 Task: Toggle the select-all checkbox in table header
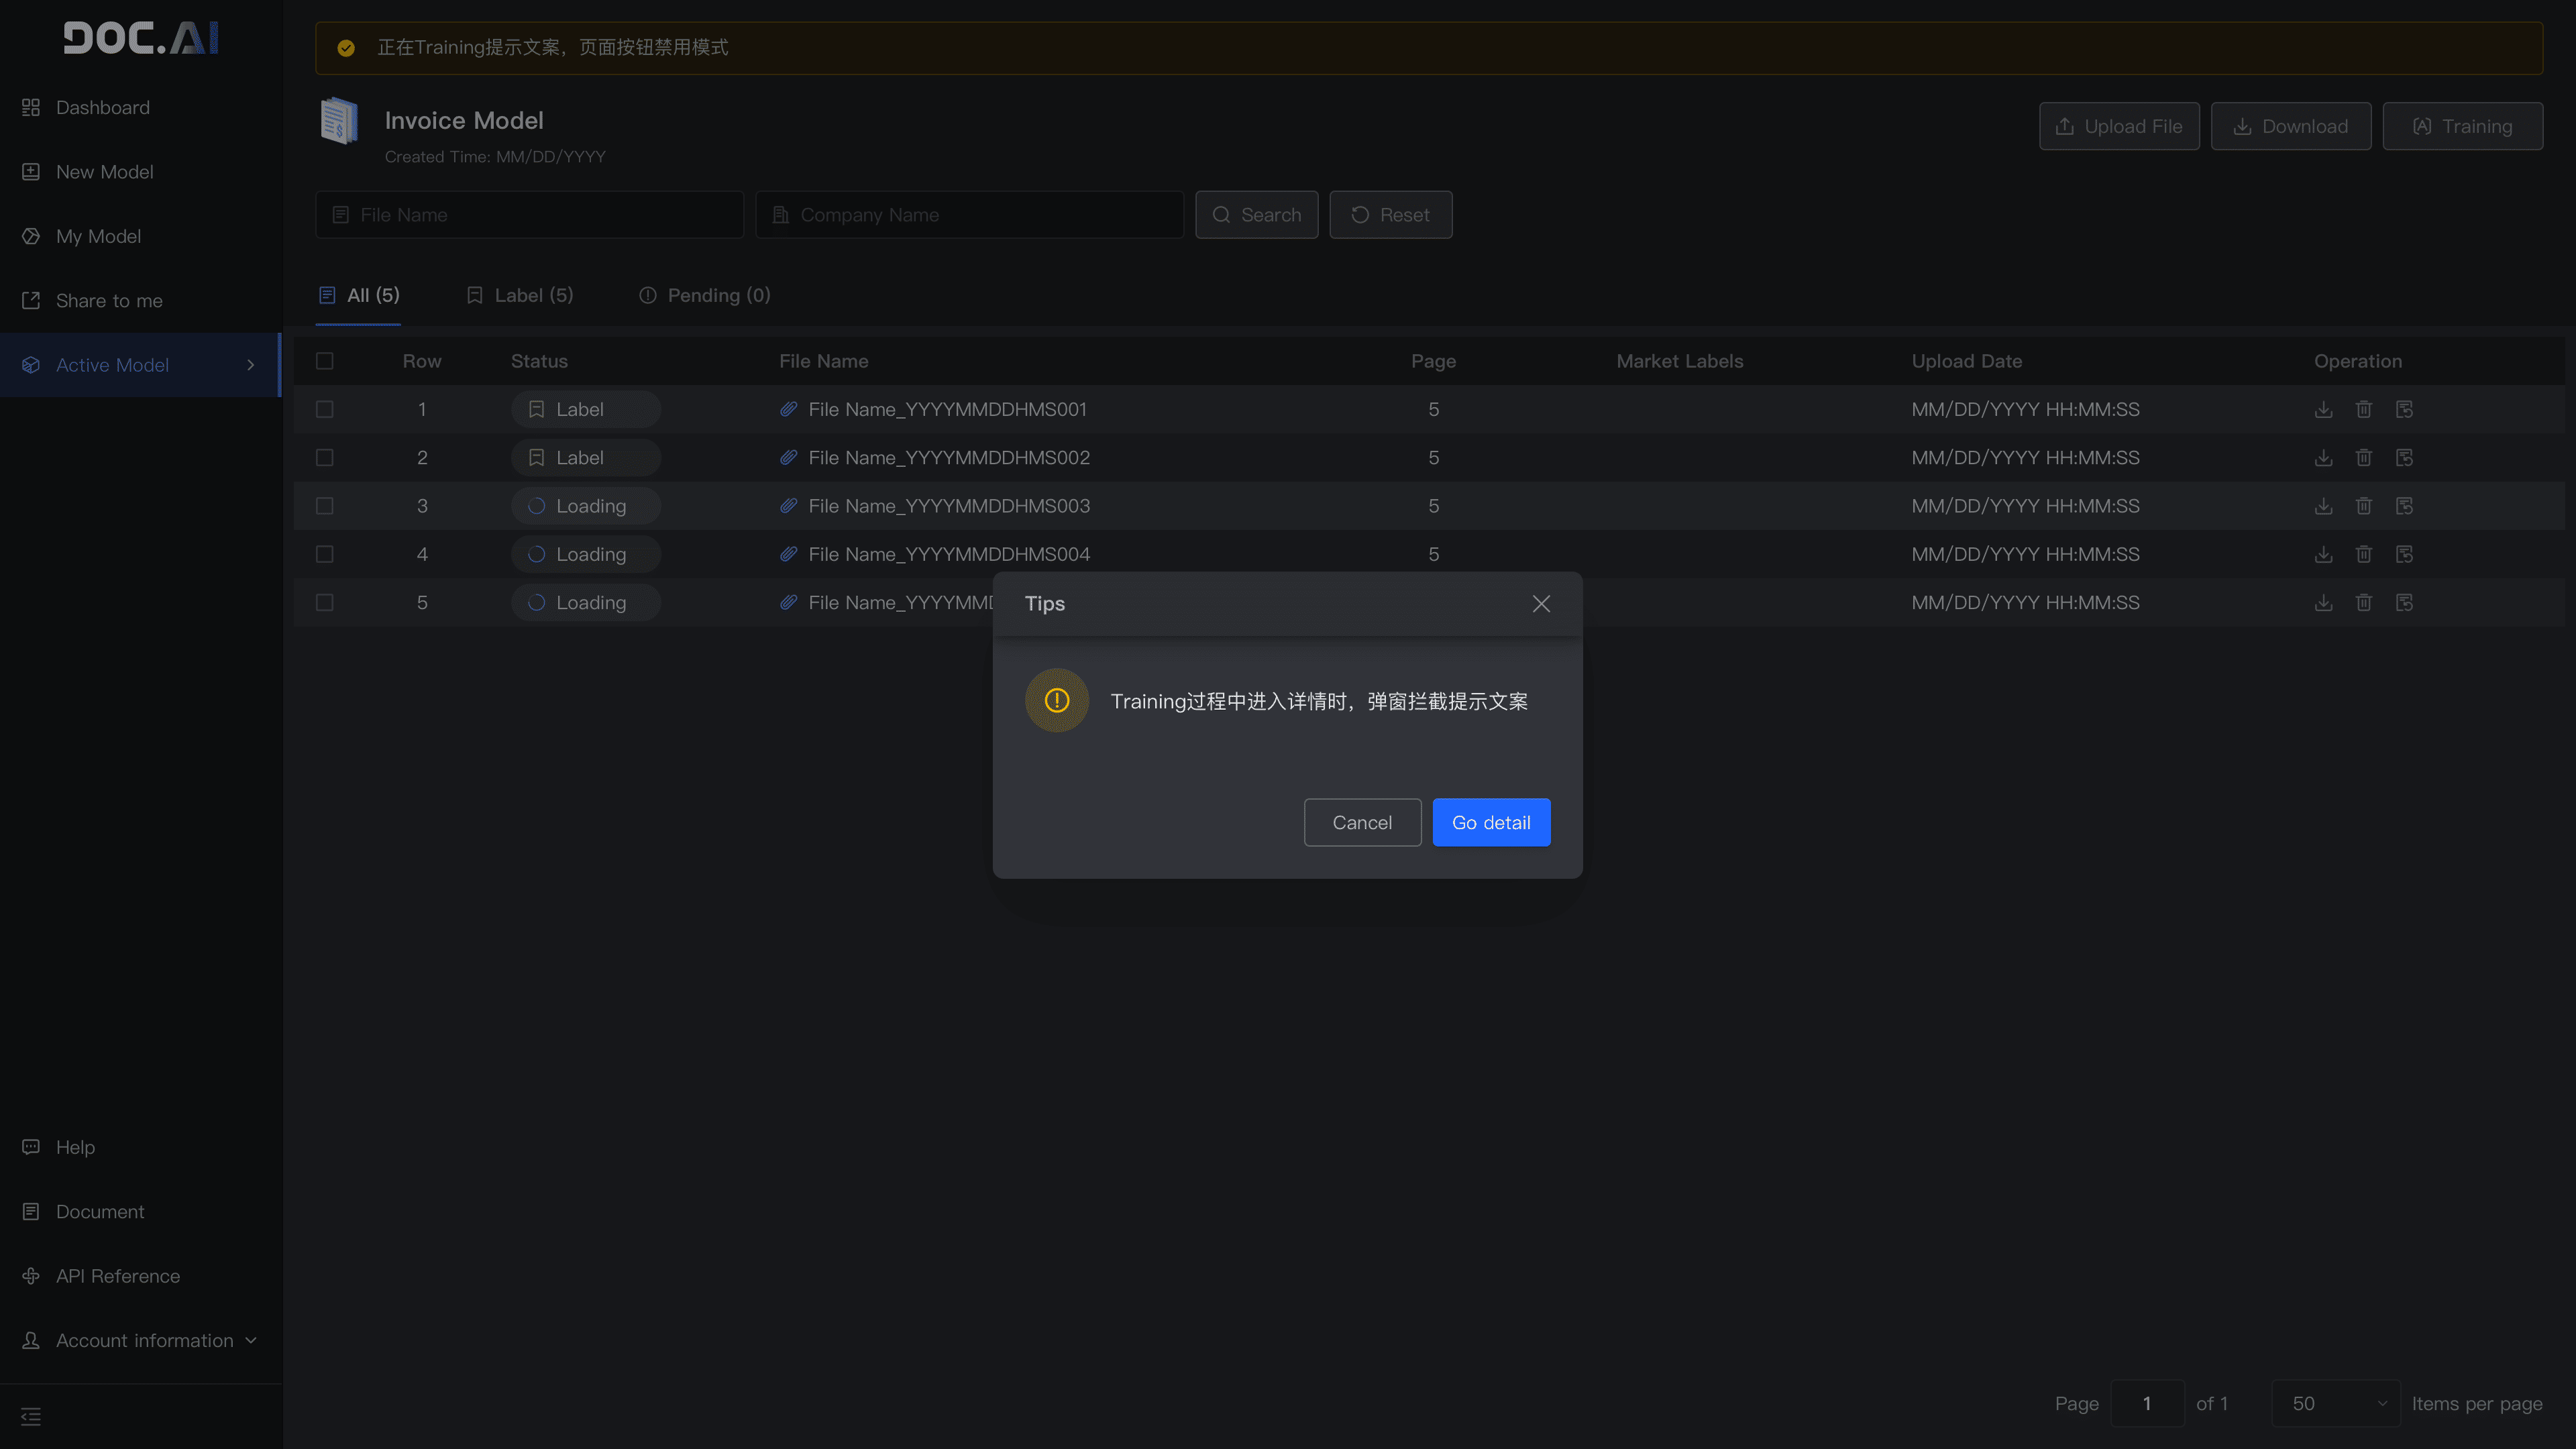[325, 361]
